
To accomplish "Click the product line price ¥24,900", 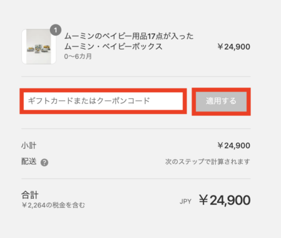I will (x=233, y=47).
